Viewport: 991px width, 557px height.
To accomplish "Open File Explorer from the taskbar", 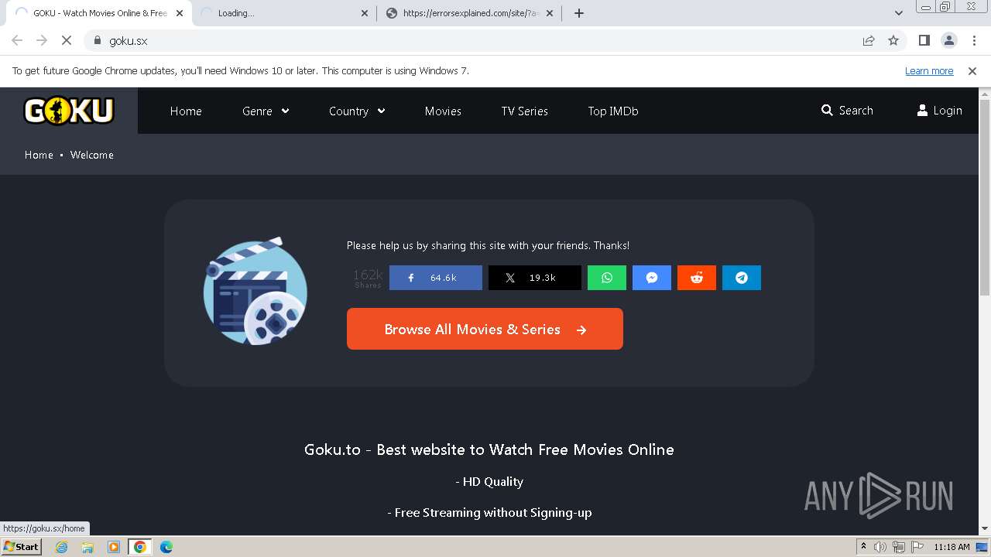I will click(87, 547).
